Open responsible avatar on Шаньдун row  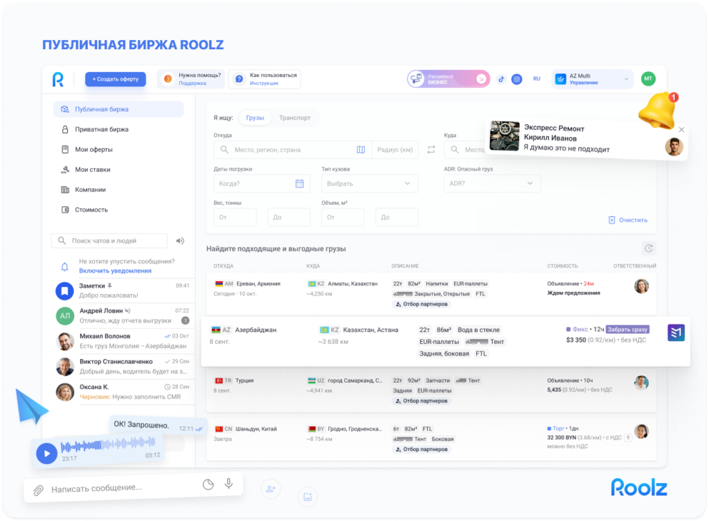pos(641,432)
